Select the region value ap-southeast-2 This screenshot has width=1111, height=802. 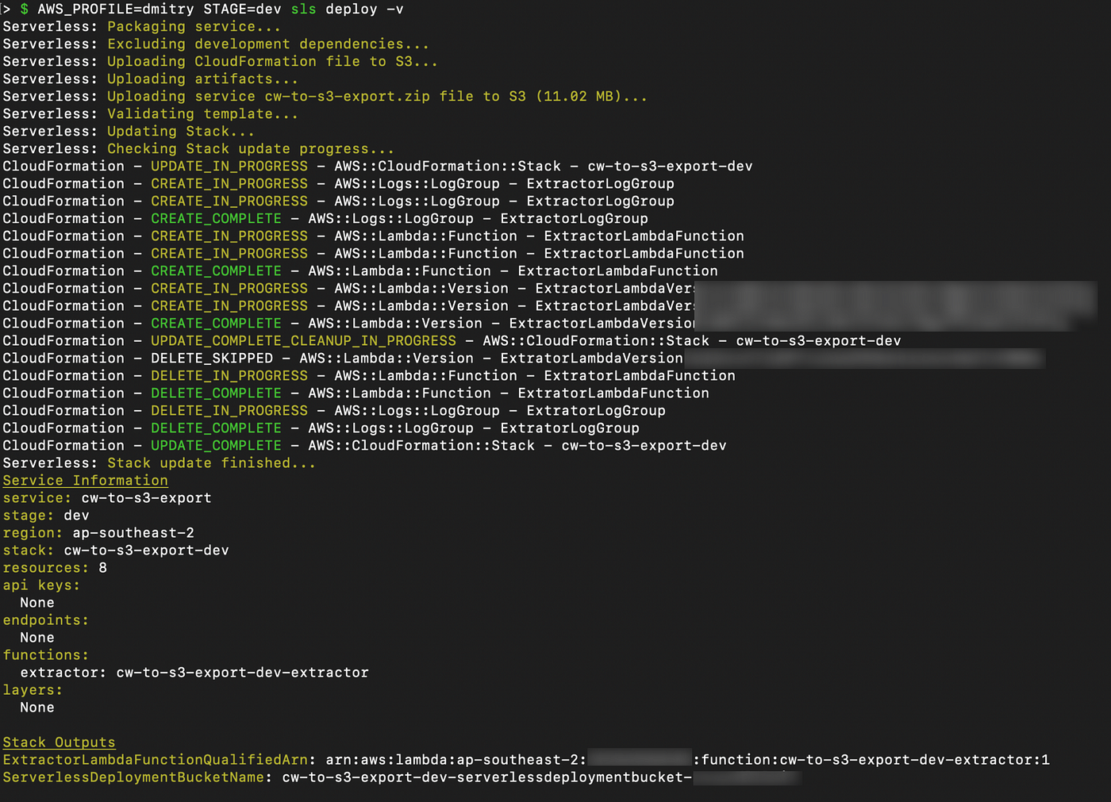point(133,533)
